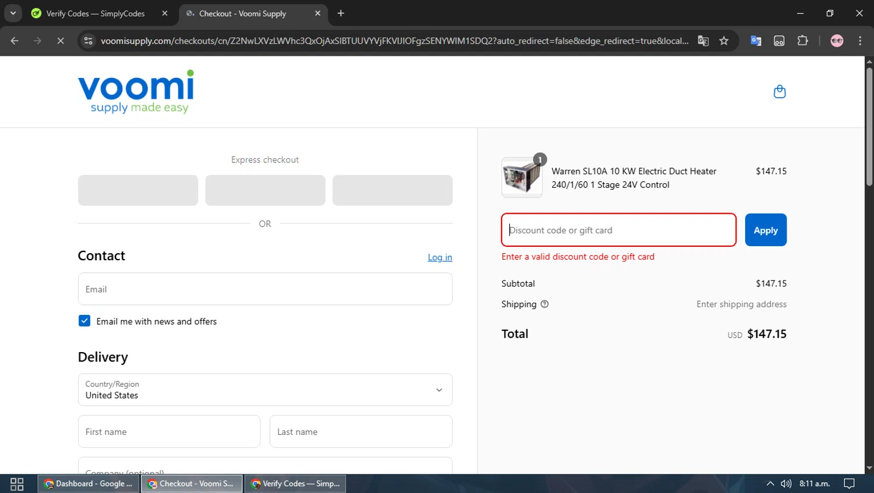Switch to Dashboard - Google taskbar window
The width and height of the screenshot is (874, 493).
click(x=89, y=484)
